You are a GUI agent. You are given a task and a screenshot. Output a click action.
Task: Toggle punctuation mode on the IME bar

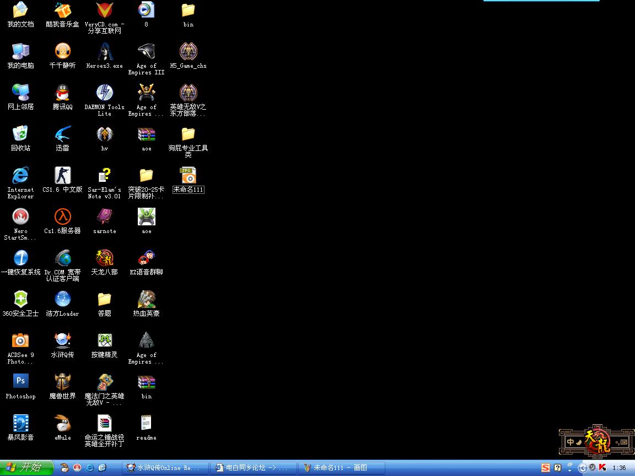pyautogui.click(x=617, y=442)
